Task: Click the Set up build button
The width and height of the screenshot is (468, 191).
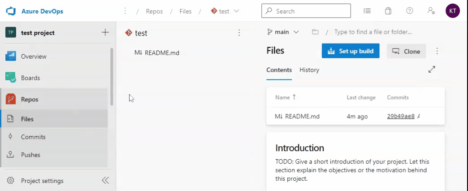Action: (351, 51)
